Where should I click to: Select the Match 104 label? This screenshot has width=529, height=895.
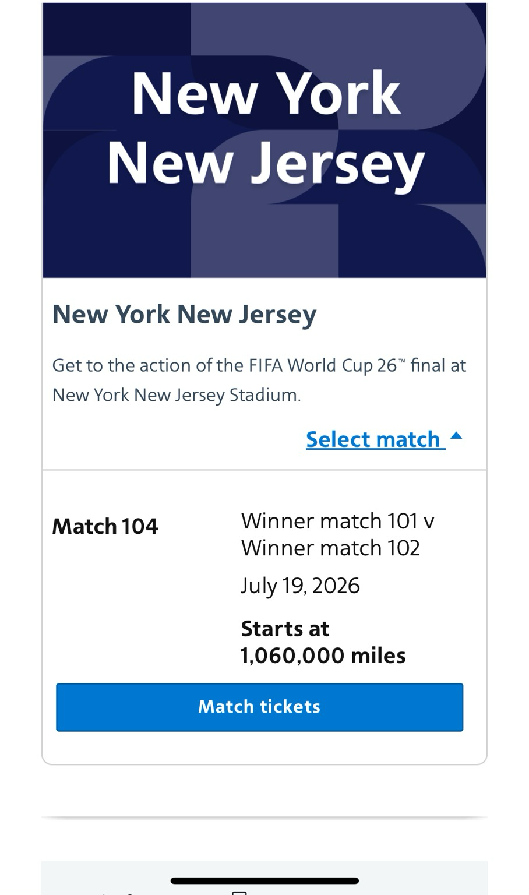click(105, 526)
